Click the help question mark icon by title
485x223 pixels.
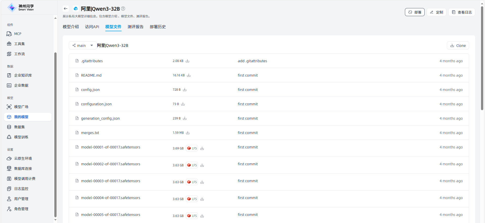tap(123, 9)
